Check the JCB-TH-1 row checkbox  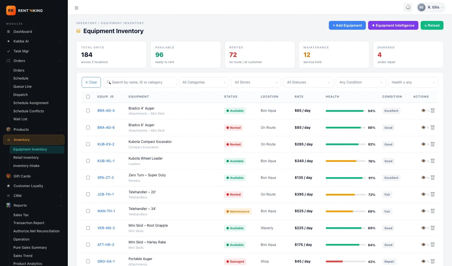(88, 194)
